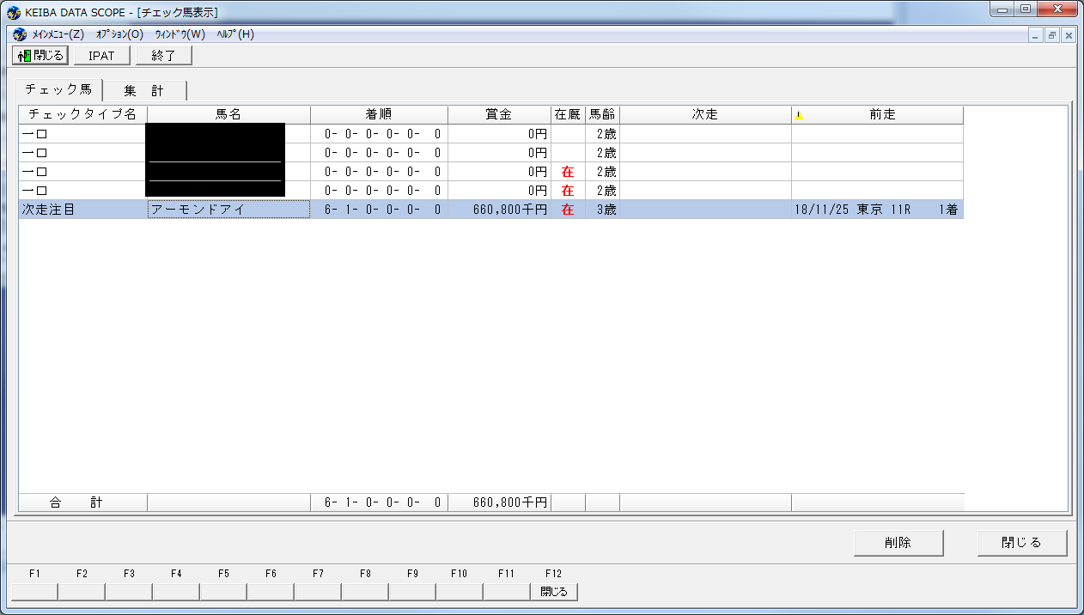Screen dimensions: 1084x615
Task: Click the blank F11 function key button
Action: coord(507,591)
